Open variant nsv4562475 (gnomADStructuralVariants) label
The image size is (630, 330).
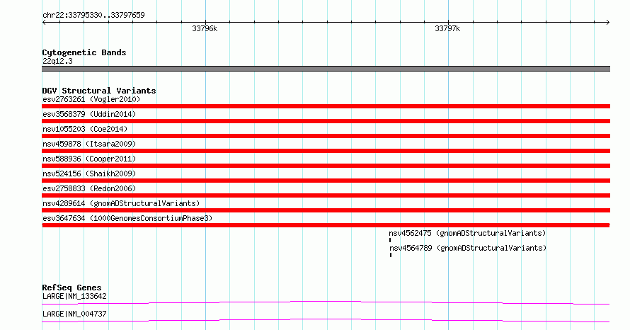click(x=467, y=233)
